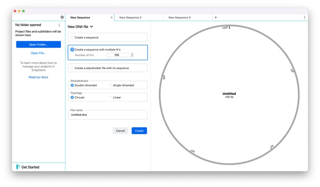Open the tab bar kebab menu
Viewport: 320px width, 187px height.
[305, 17]
